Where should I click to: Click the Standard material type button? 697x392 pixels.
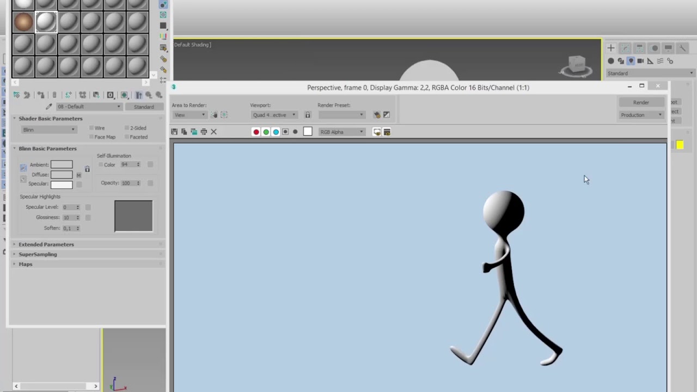click(144, 107)
